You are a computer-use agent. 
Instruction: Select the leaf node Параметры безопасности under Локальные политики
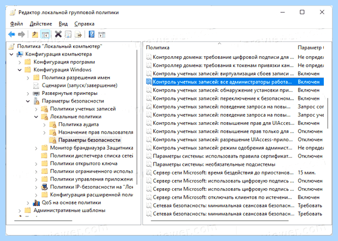[x=89, y=140]
